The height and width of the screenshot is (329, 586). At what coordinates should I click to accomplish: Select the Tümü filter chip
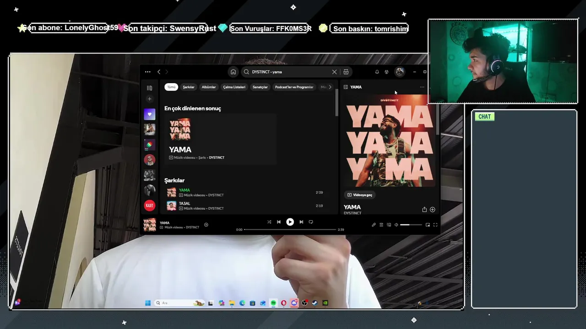tap(171, 87)
